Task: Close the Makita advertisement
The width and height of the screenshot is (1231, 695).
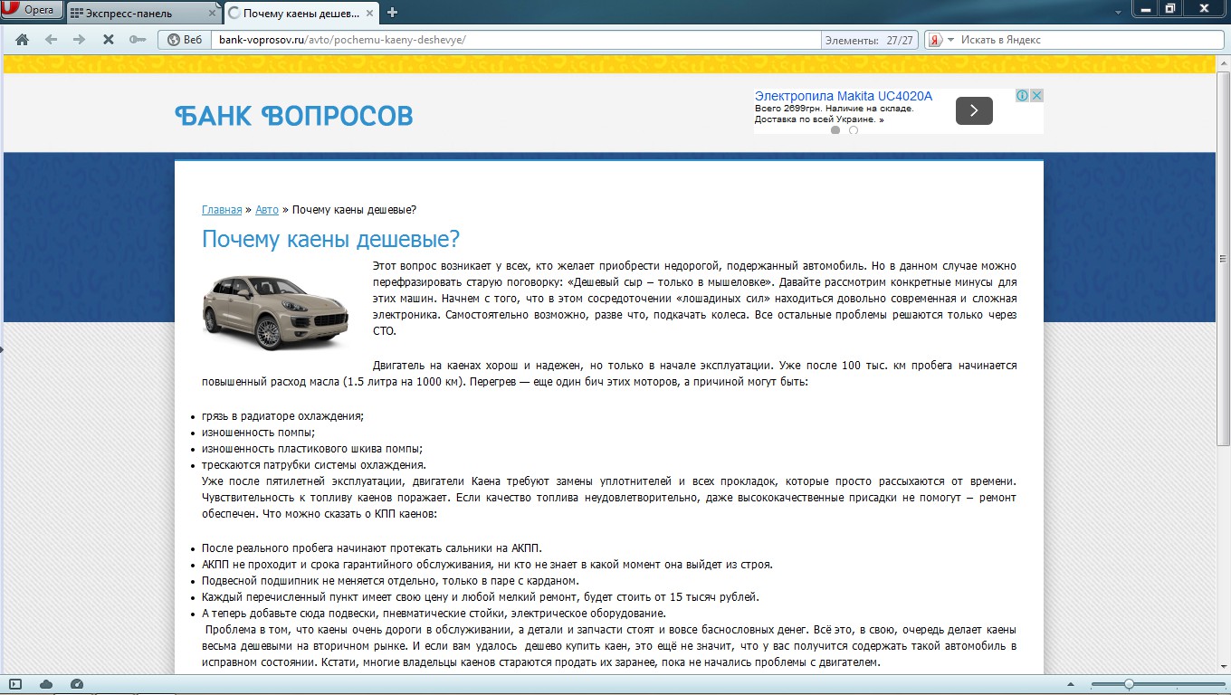Action: click(1036, 95)
